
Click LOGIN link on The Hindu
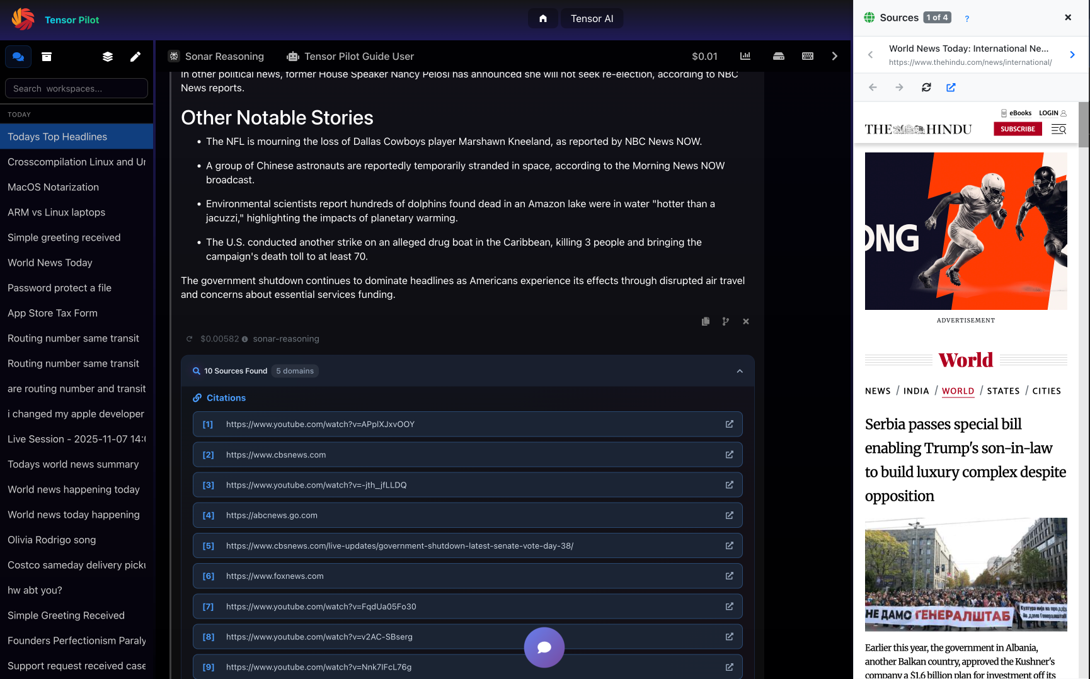tap(1052, 113)
